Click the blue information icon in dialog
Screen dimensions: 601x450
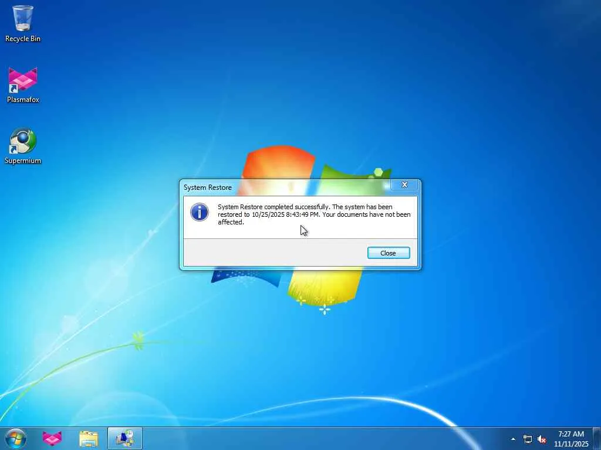pyautogui.click(x=200, y=212)
